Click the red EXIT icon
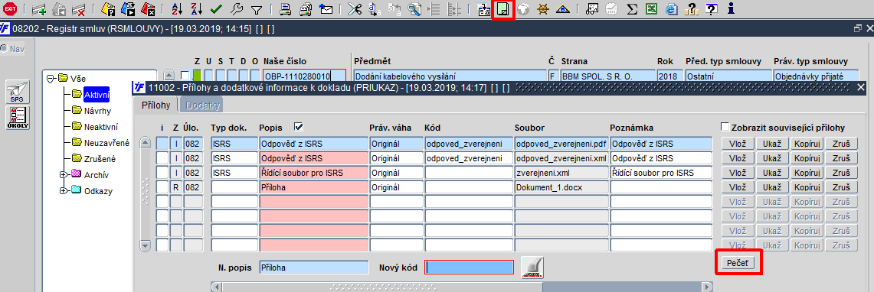 click(x=10, y=8)
